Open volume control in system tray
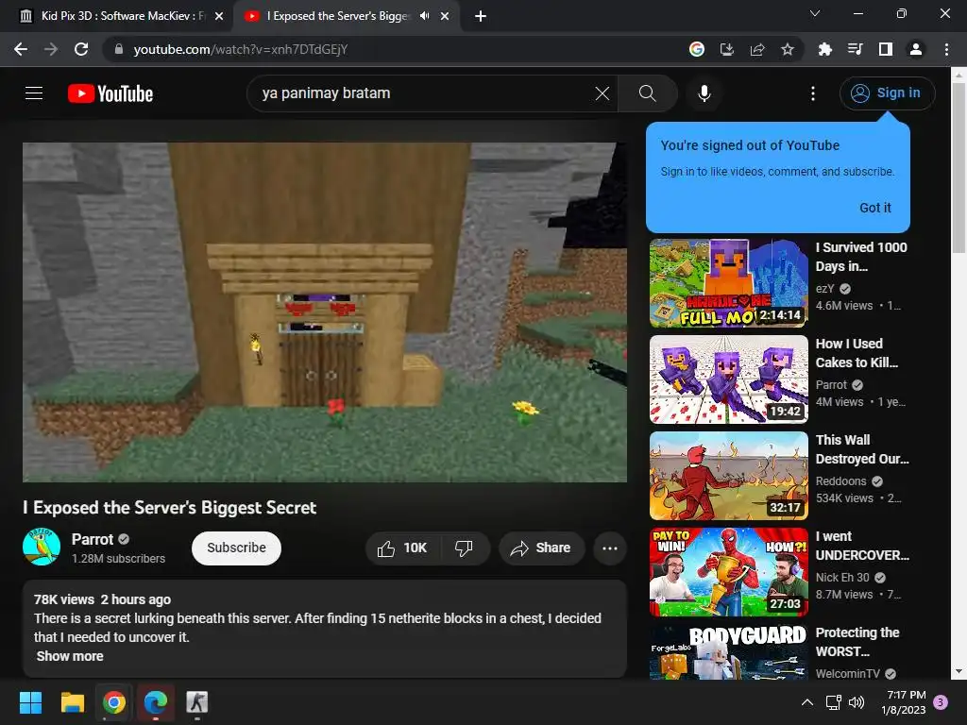 pos(856,702)
